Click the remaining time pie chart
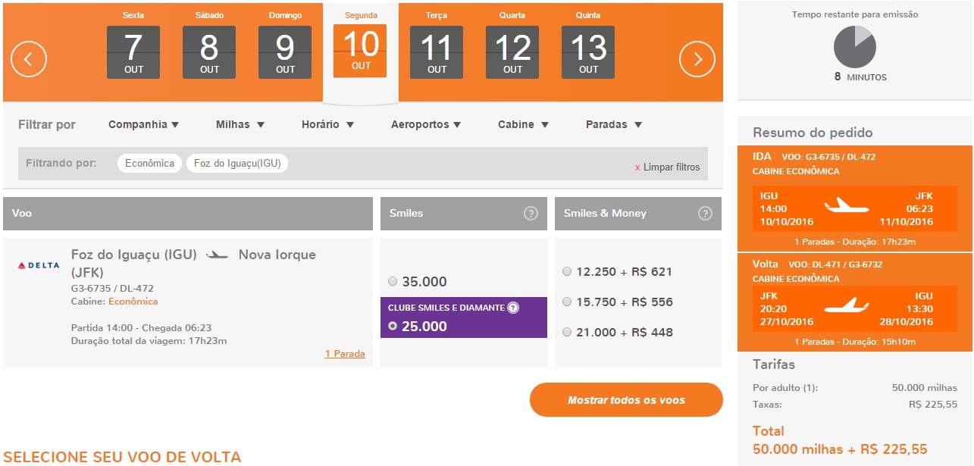The image size is (974, 466). 854,46
